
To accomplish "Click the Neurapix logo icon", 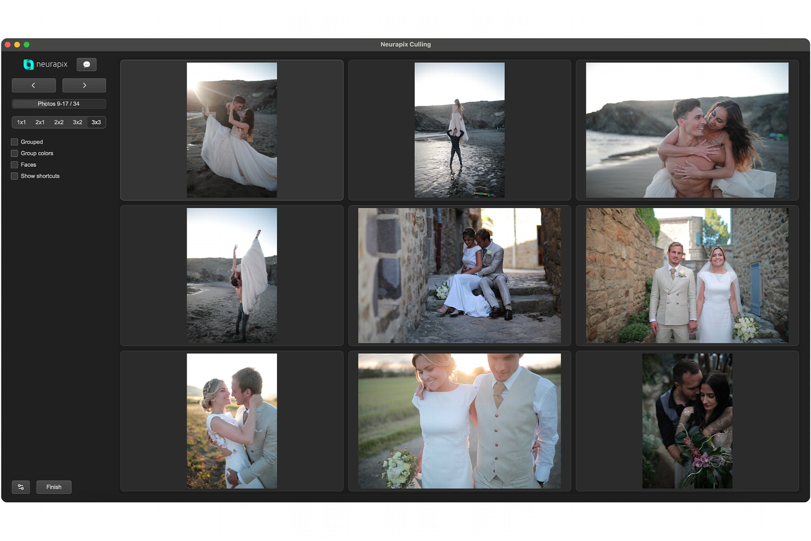I will click(x=28, y=65).
